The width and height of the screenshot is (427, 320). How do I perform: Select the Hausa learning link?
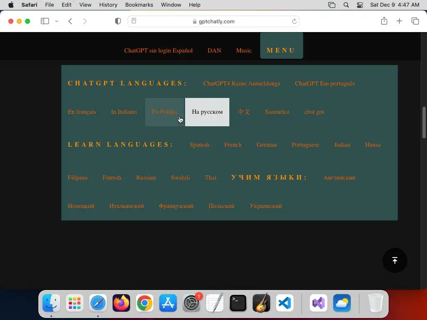pyautogui.click(x=373, y=145)
